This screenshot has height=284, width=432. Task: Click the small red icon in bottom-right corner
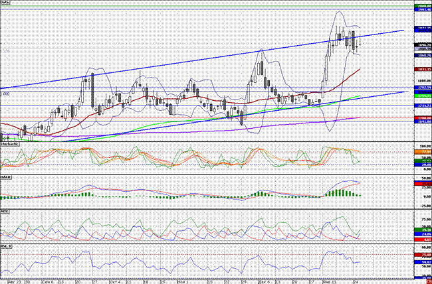[429, 282]
